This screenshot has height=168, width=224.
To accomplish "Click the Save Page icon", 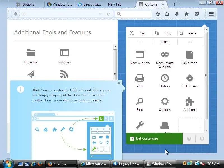I will 190,55.
